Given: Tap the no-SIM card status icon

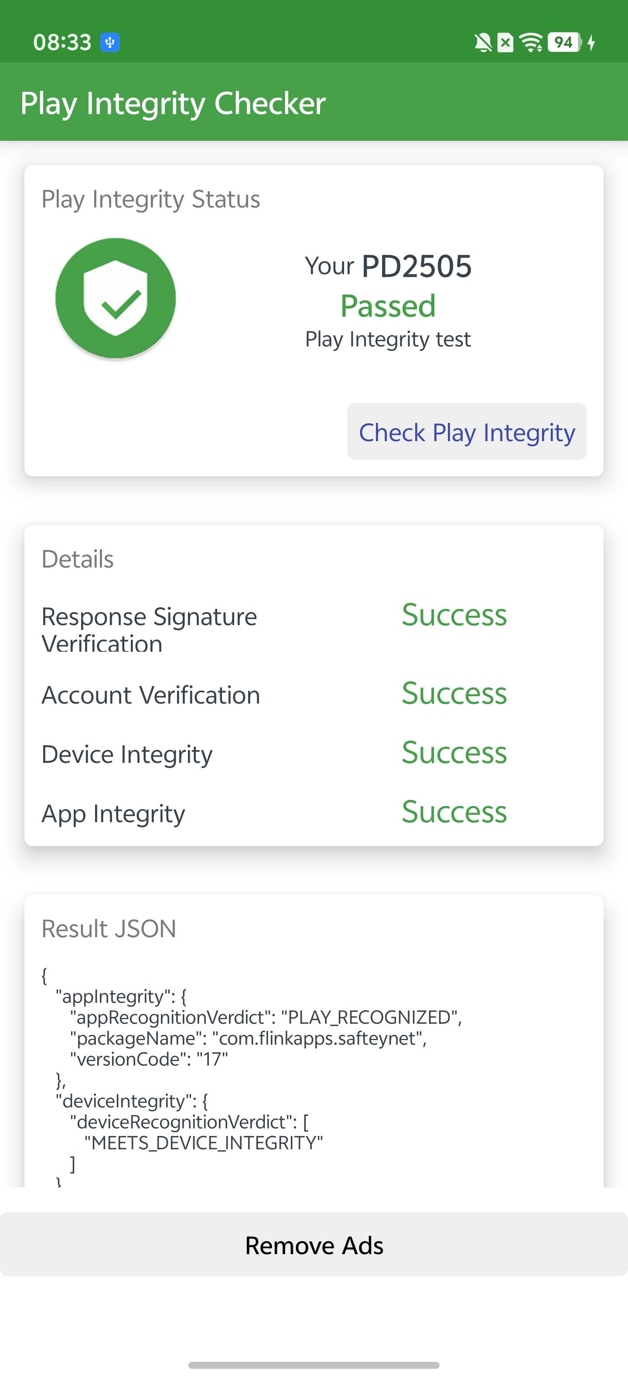Looking at the screenshot, I should tap(505, 42).
